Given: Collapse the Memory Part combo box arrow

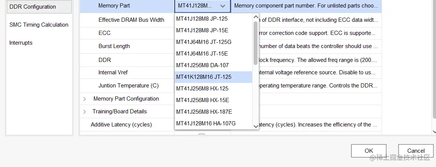Looking at the screenshot, I should [223, 6].
